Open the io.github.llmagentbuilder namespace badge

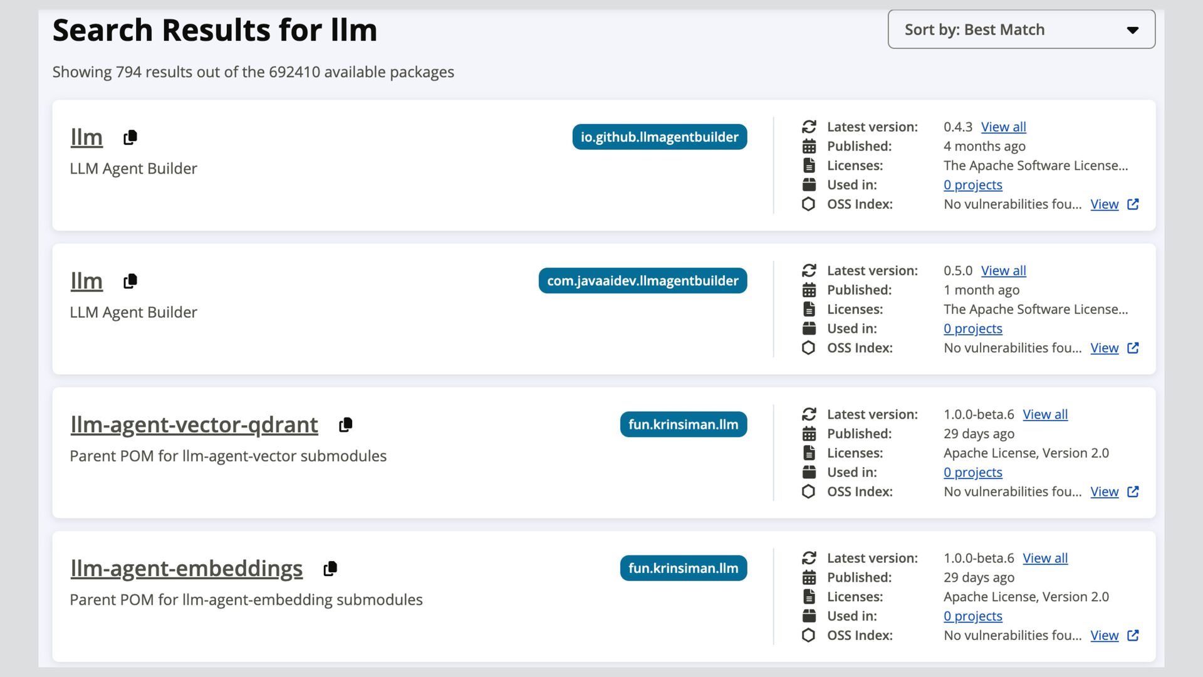[659, 137]
